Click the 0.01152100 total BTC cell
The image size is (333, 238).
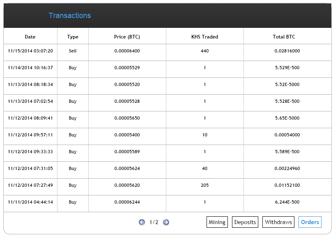pyautogui.click(x=287, y=185)
